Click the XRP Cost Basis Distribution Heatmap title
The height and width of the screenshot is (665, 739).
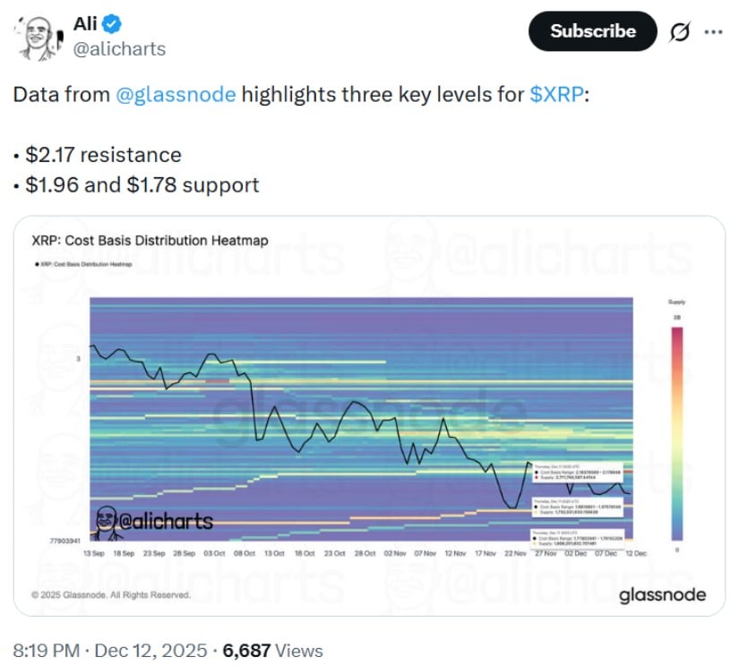pos(150,241)
